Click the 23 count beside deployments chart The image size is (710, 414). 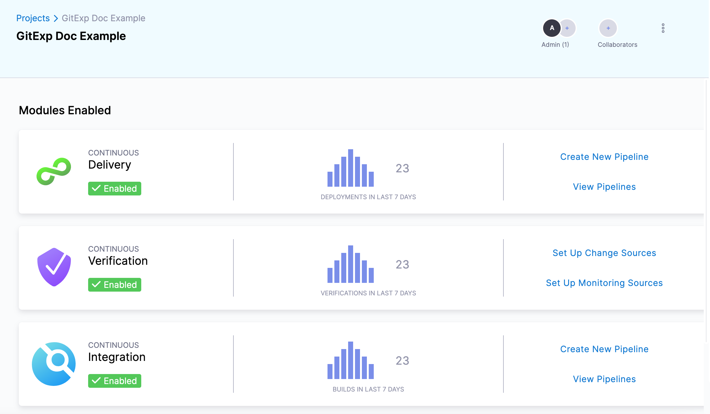click(x=402, y=168)
